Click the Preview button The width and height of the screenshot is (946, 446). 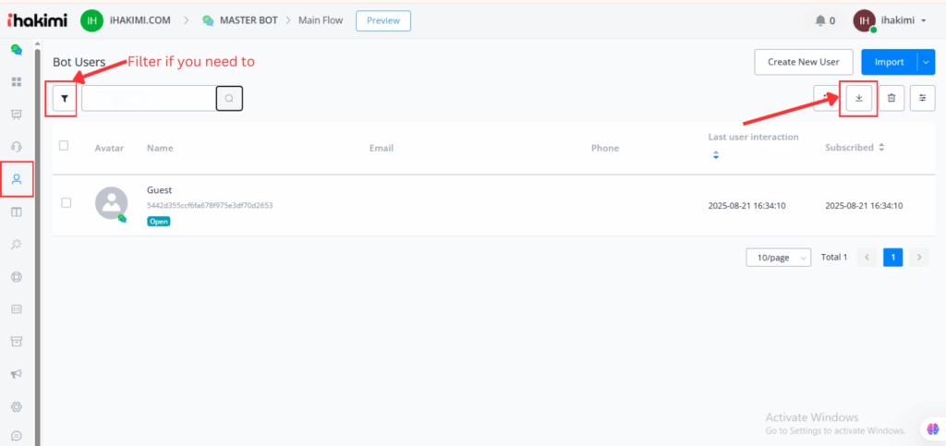pyautogui.click(x=382, y=20)
